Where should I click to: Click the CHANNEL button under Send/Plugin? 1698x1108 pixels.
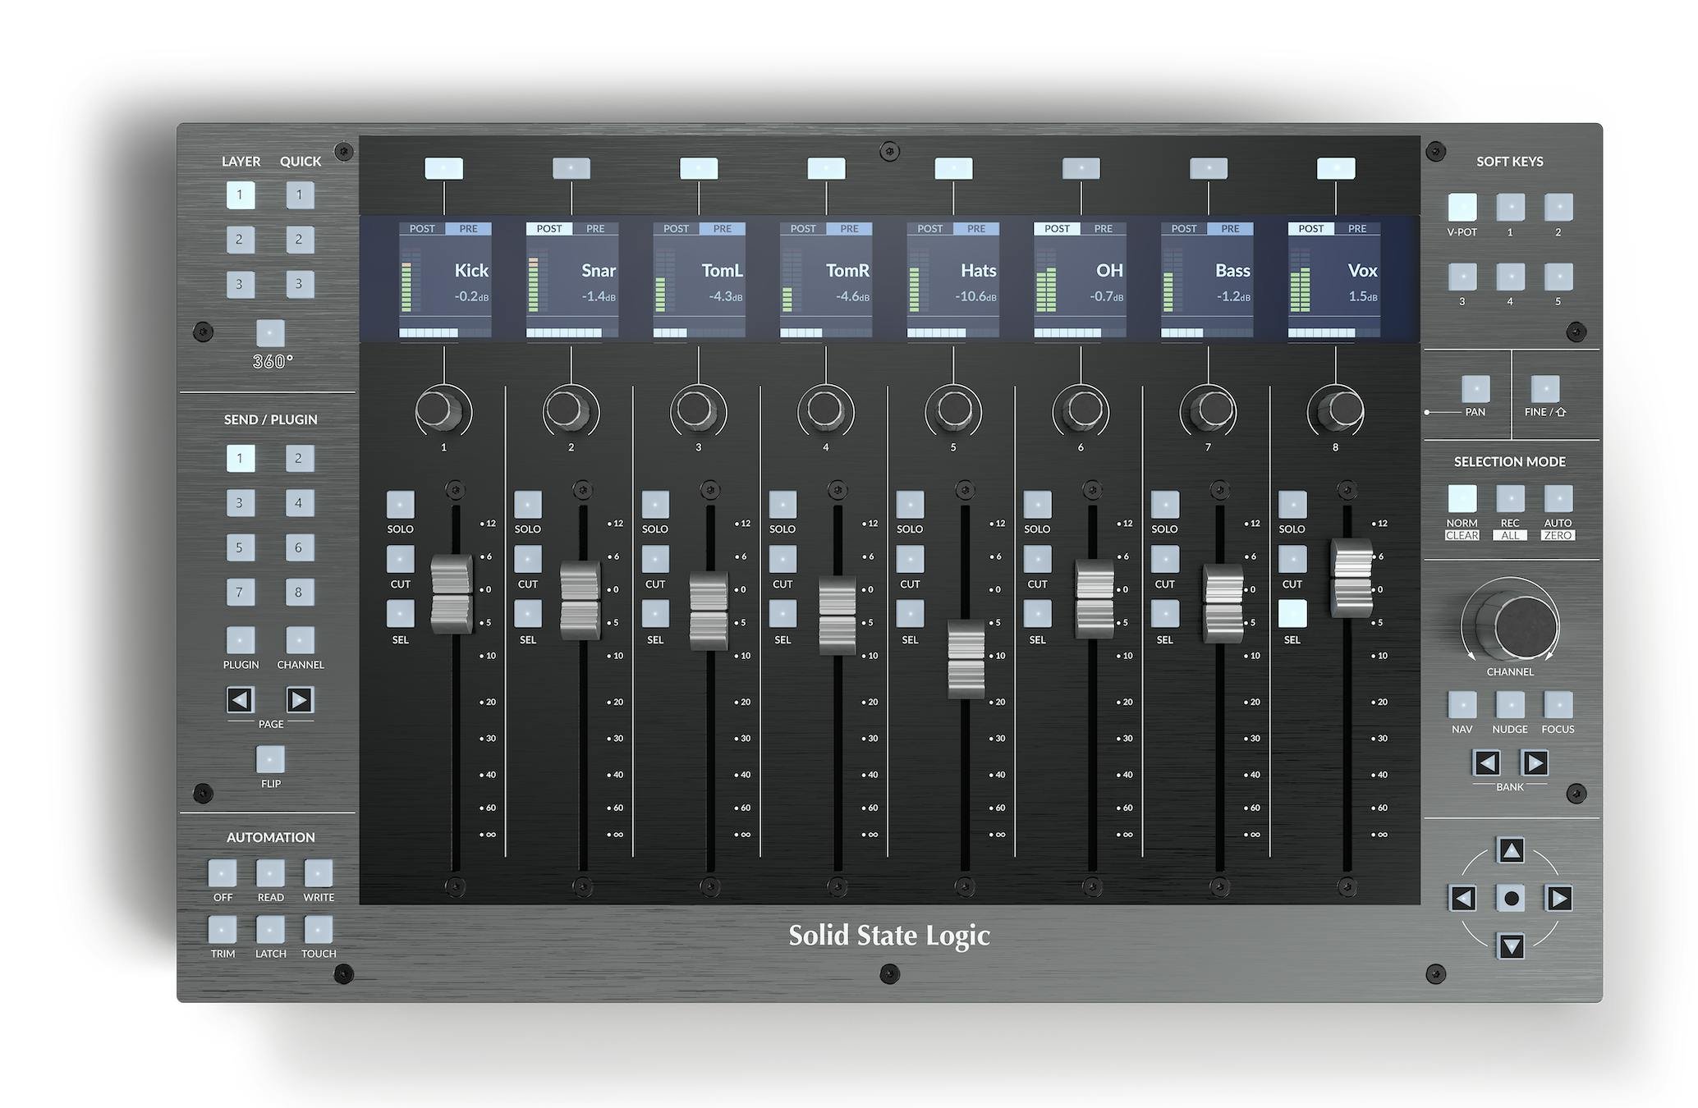point(300,640)
